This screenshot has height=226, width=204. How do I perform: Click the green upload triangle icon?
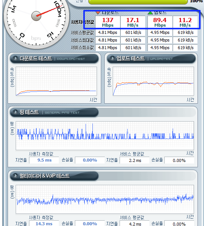150,13
